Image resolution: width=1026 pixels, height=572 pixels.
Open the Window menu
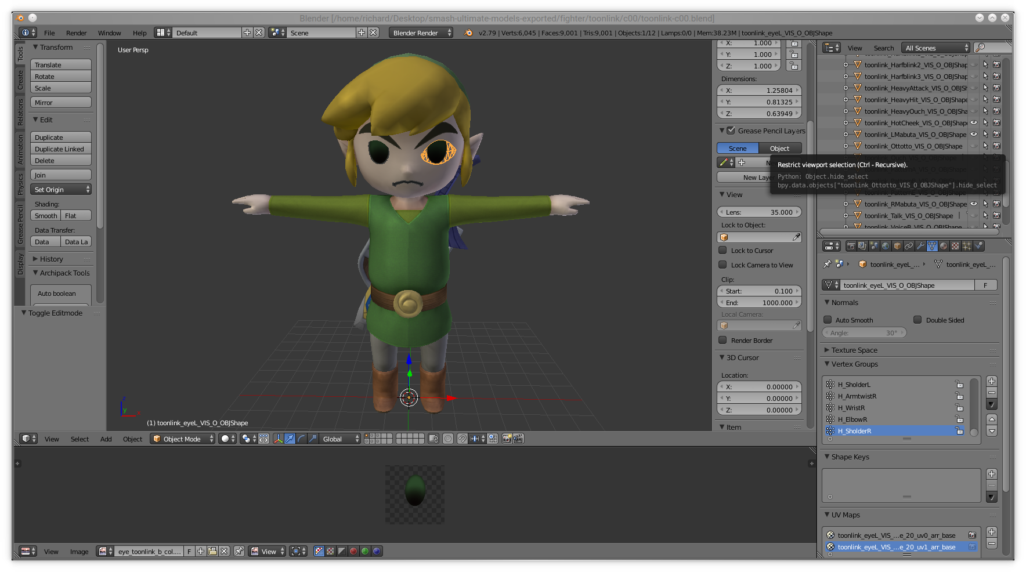point(109,33)
